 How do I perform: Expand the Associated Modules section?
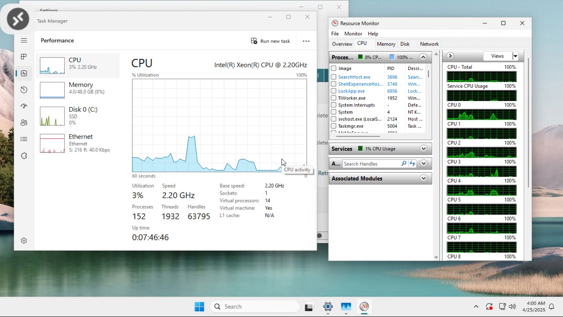coord(423,178)
